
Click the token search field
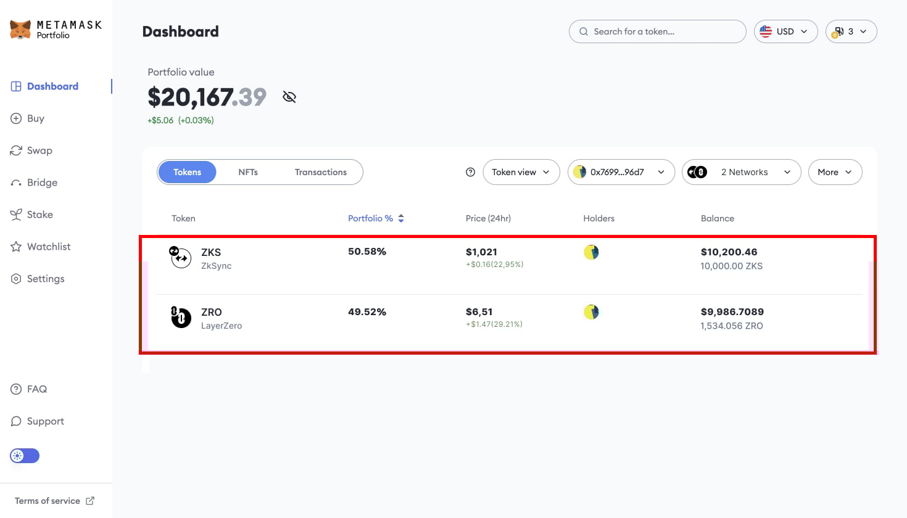[x=657, y=31]
